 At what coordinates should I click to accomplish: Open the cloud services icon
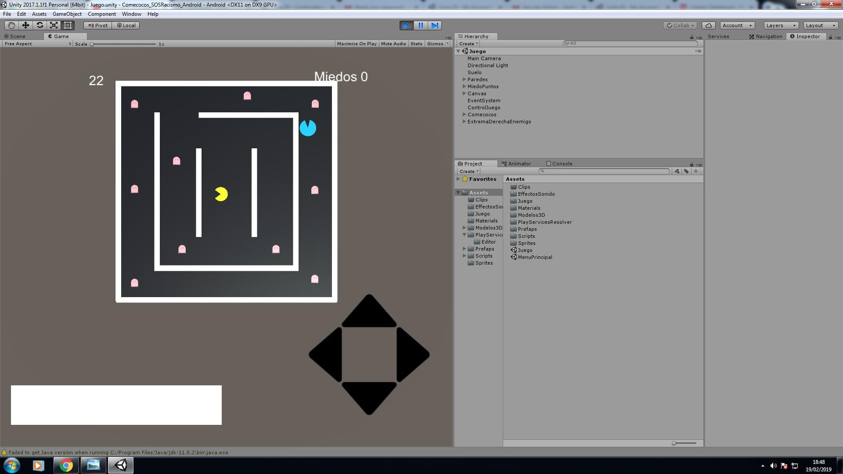click(x=709, y=25)
